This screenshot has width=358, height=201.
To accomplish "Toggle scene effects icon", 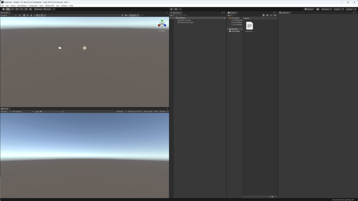I will tap(31, 15).
